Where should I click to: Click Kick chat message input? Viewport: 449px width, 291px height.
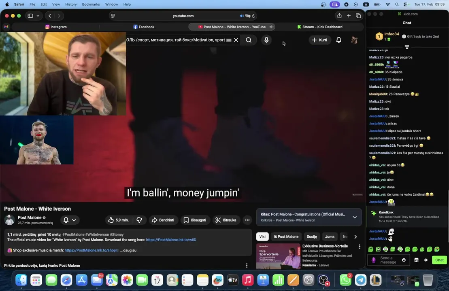click(388, 260)
